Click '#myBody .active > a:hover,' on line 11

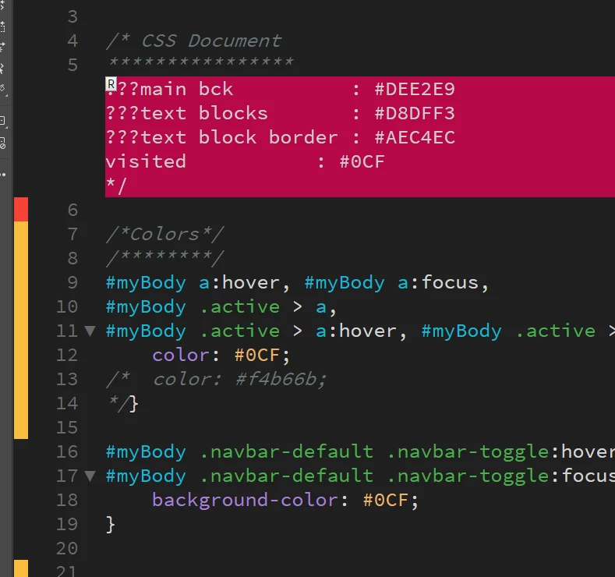pos(256,331)
